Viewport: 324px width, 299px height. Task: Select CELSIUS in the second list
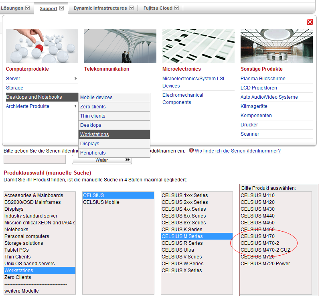(x=118, y=195)
